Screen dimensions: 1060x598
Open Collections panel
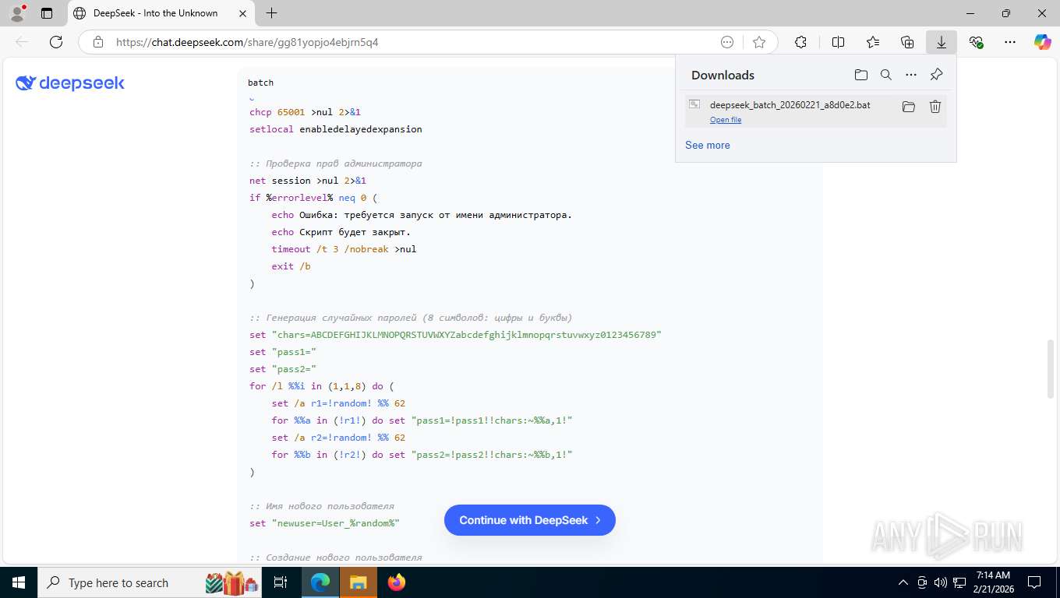point(907,42)
